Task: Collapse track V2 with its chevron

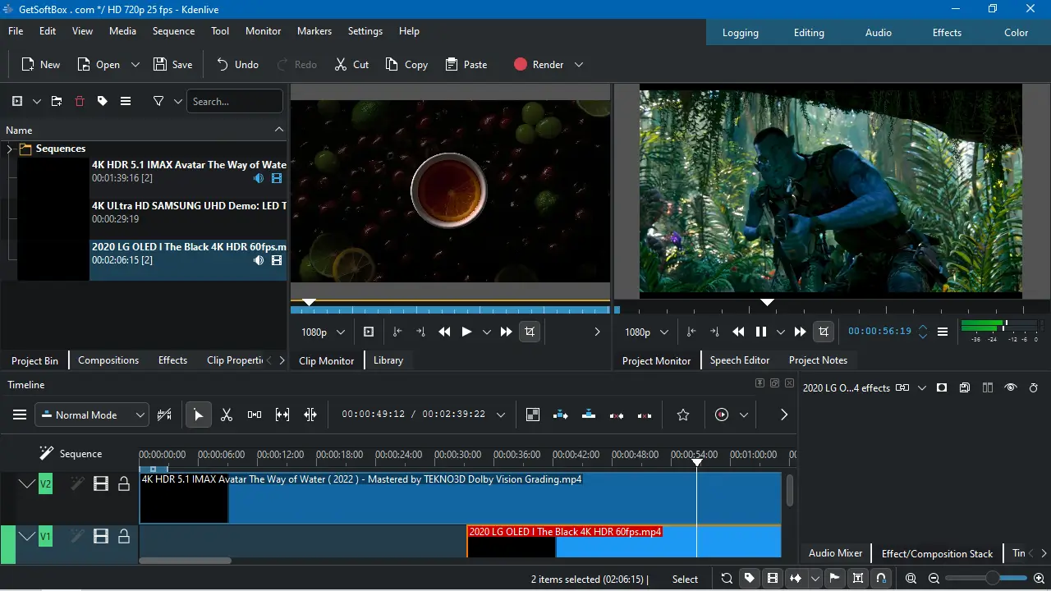Action: [x=27, y=484]
